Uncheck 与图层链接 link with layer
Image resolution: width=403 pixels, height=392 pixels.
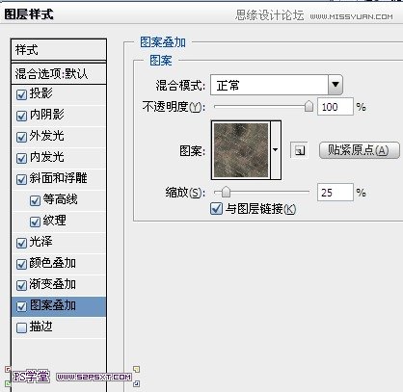click(x=216, y=209)
